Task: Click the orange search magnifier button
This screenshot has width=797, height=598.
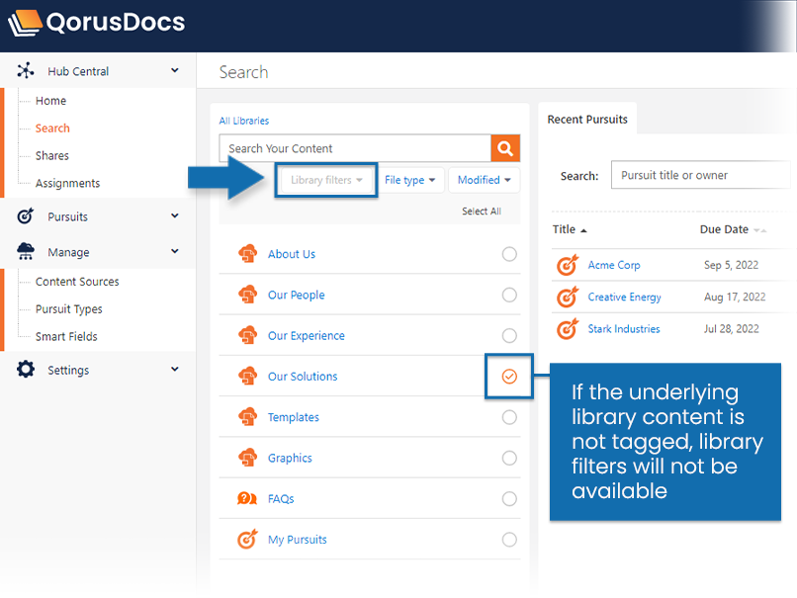Action: pyautogui.click(x=505, y=148)
